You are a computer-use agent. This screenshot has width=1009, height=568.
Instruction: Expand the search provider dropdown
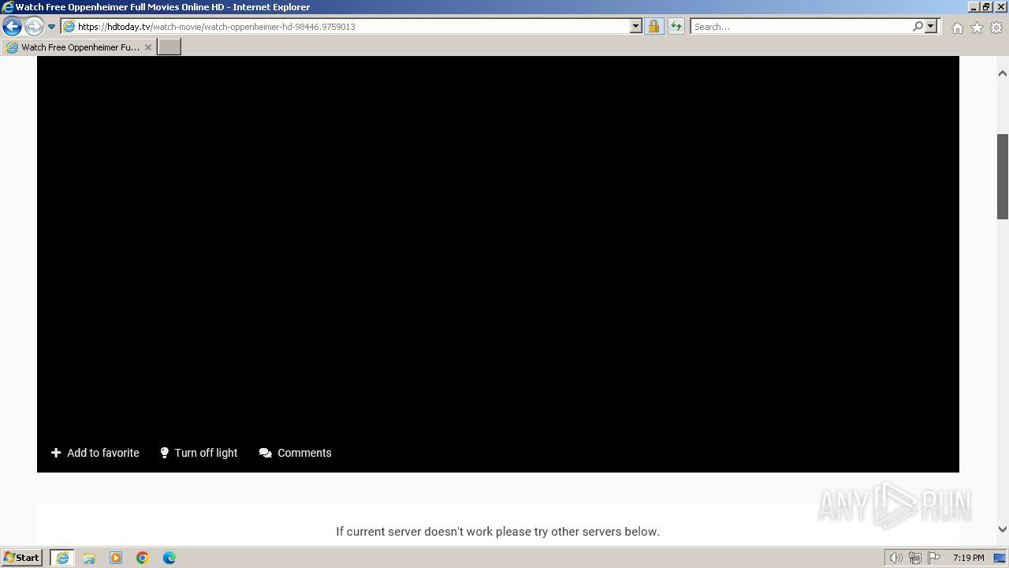(x=931, y=26)
